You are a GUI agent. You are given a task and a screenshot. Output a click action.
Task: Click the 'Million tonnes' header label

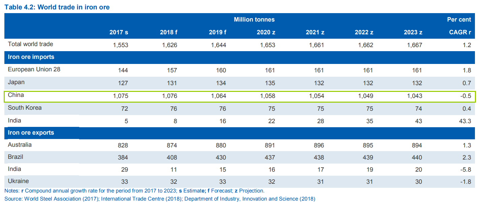click(254, 20)
